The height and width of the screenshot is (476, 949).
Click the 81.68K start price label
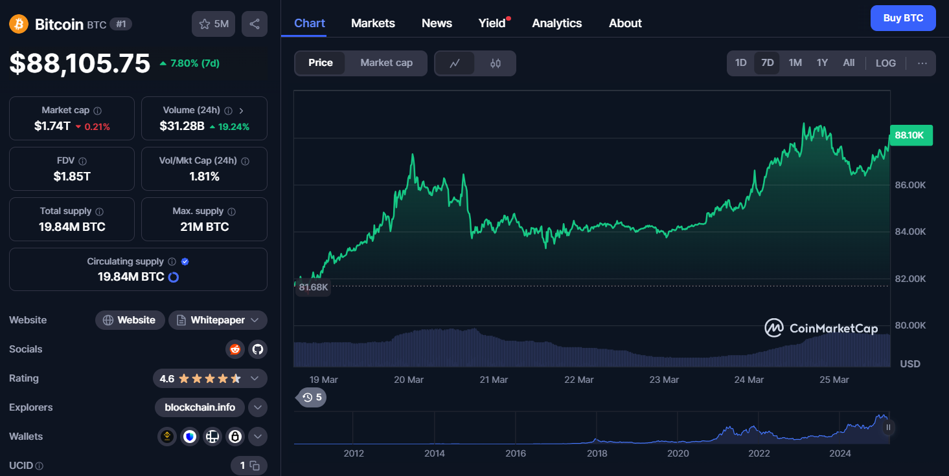click(x=314, y=287)
